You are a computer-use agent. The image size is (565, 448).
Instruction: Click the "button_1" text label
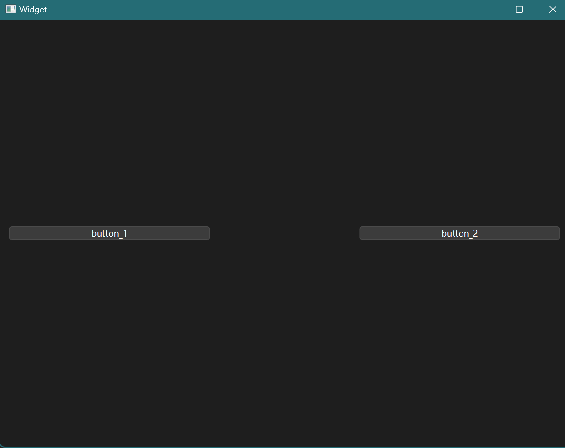click(110, 233)
